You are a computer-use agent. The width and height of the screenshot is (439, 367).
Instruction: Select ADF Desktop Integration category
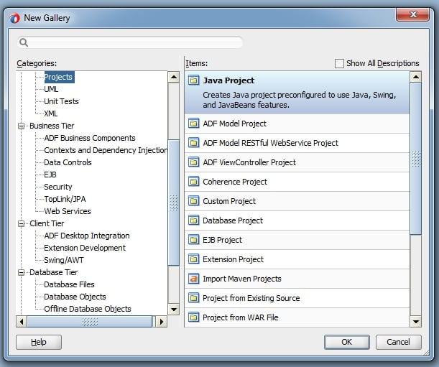pyautogui.click(x=87, y=236)
